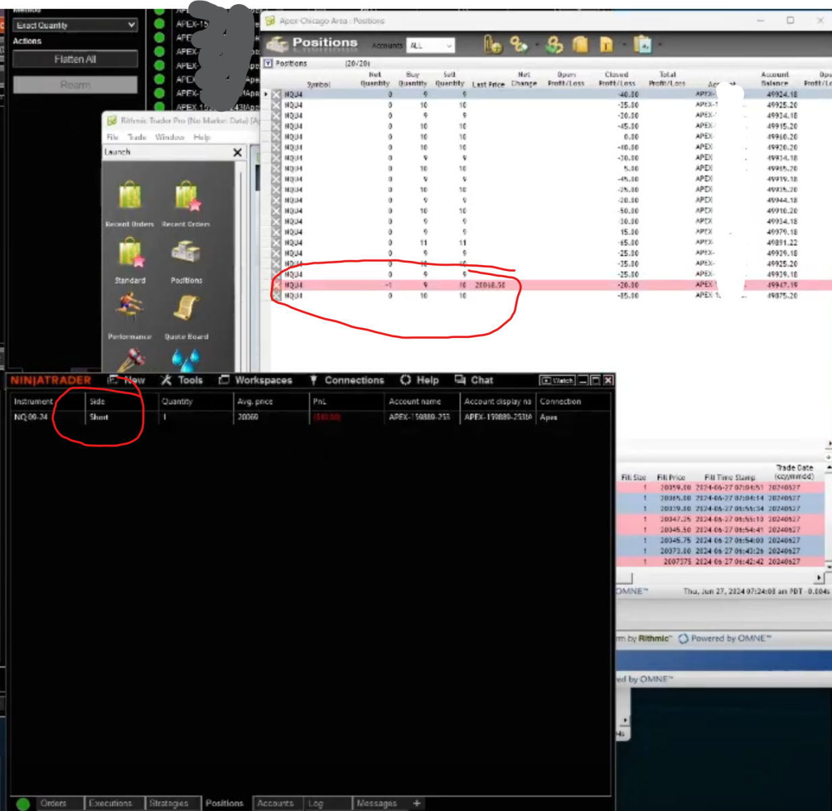
Task: Click X icon on pink row balance 49947.19
Action: point(276,285)
